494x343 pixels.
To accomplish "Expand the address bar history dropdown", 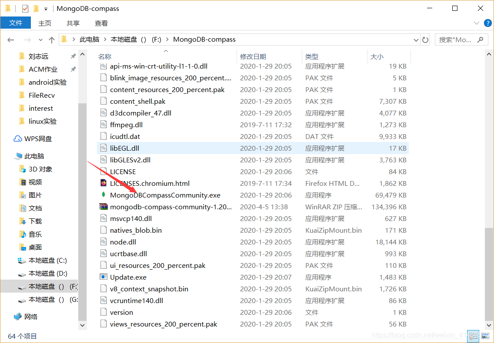I will pos(416,40).
